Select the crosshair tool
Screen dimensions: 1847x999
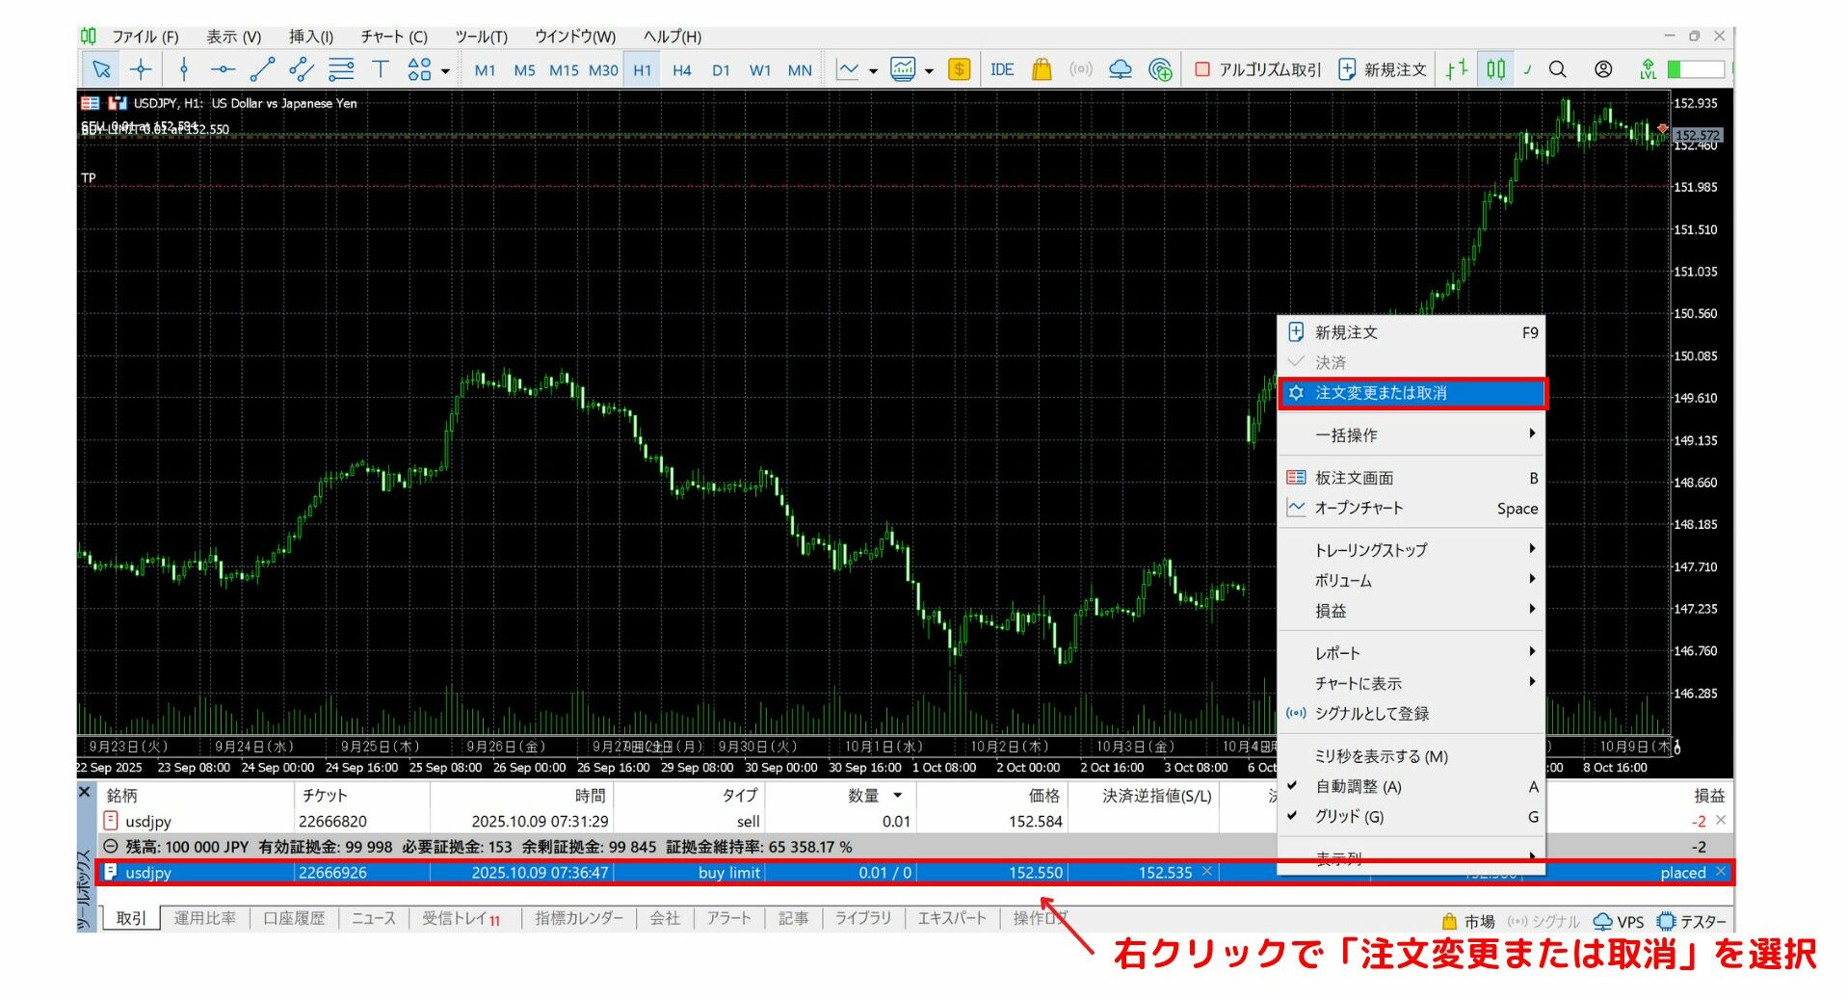click(x=142, y=69)
